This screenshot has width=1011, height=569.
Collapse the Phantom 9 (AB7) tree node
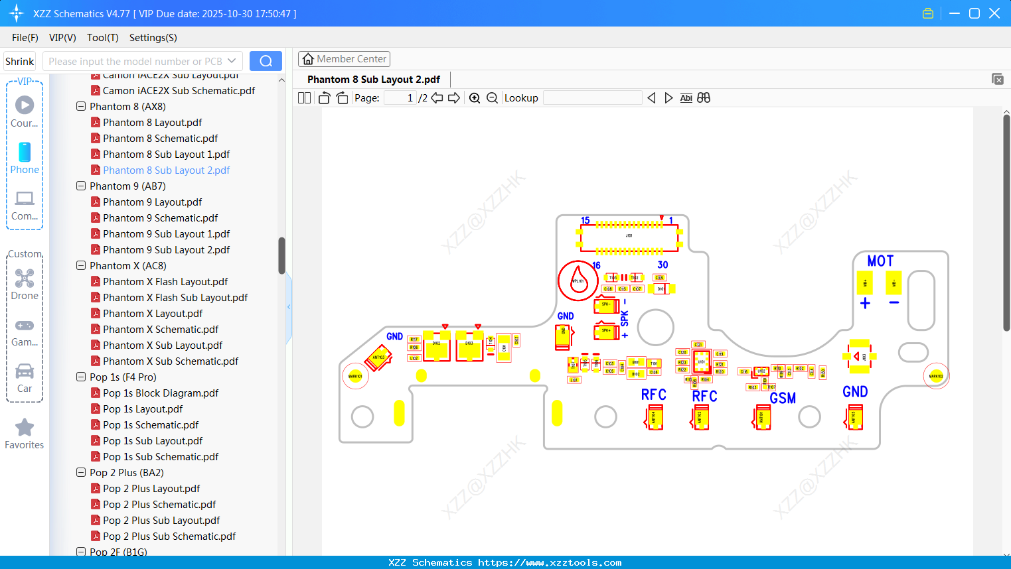coord(80,186)
